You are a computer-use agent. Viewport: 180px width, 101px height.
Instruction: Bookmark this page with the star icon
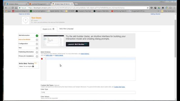point(148,8)
